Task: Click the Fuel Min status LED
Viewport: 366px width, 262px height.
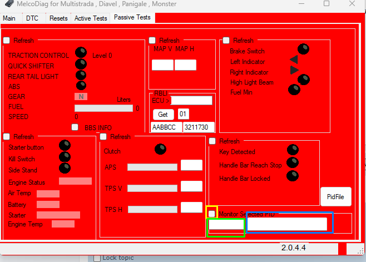Action: point(294,90)
